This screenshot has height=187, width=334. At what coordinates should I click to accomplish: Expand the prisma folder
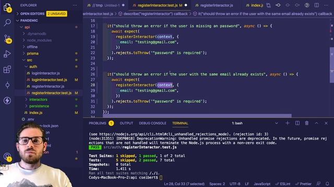[32, 54]
